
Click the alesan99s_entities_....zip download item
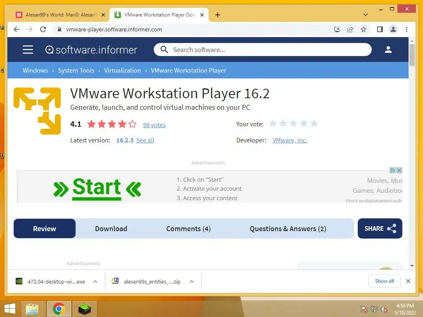point(147,282)
